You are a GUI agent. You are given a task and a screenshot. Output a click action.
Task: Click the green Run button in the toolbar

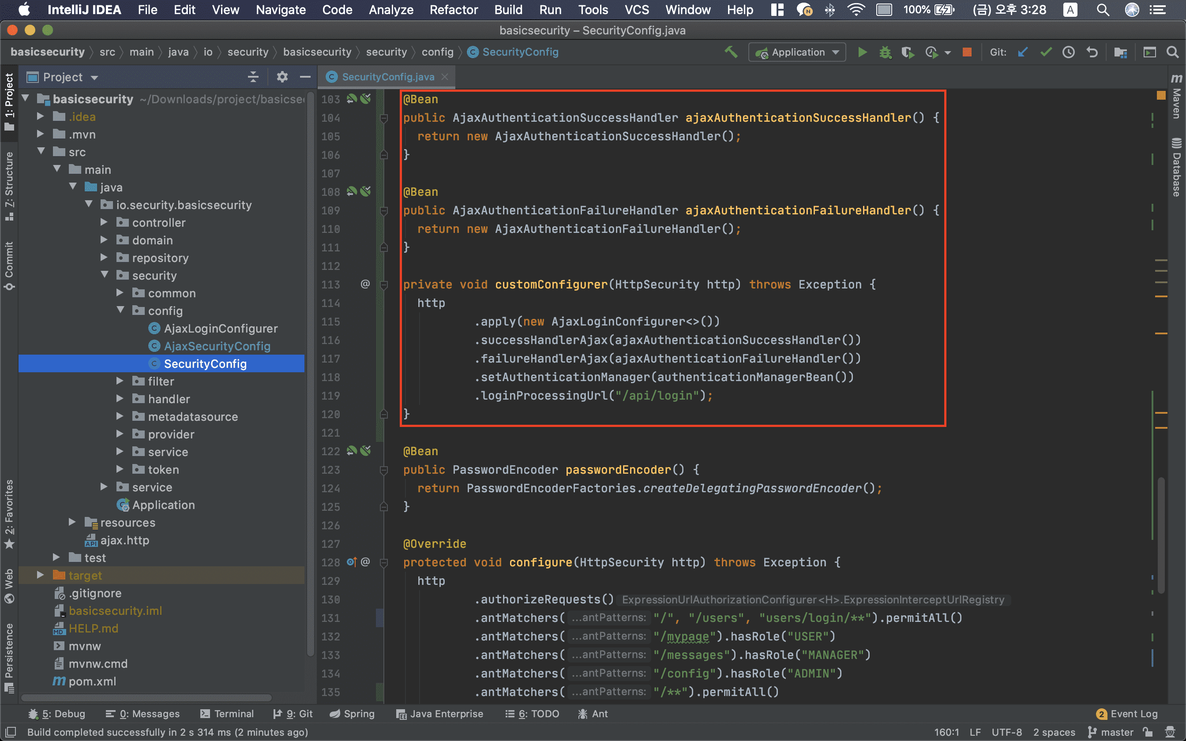coord(862,52)
